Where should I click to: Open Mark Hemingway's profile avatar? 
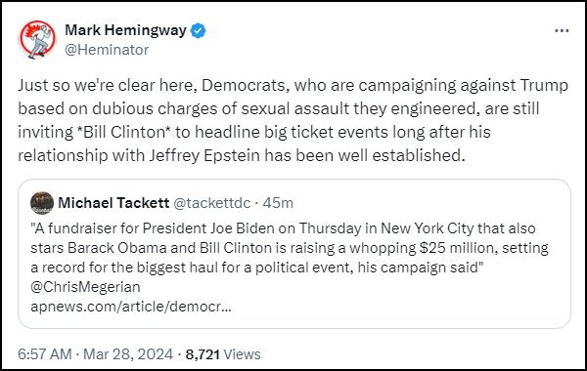pyautogui.click(x=37, y=39)
